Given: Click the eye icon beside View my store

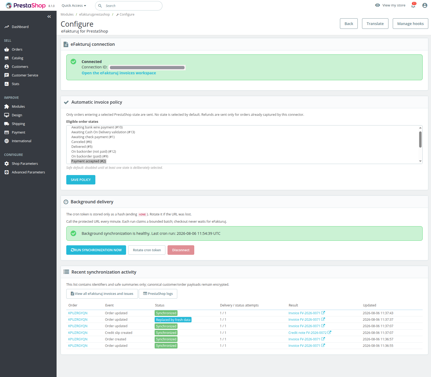Looking at the screenshot, I should pyautogui.click(x=378, y=5).
